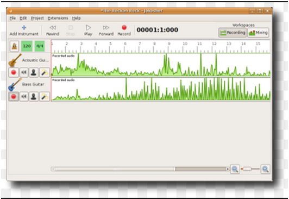Solo the Bass Guitar track
Screen dimensions: 289x199
click(34, 96)
